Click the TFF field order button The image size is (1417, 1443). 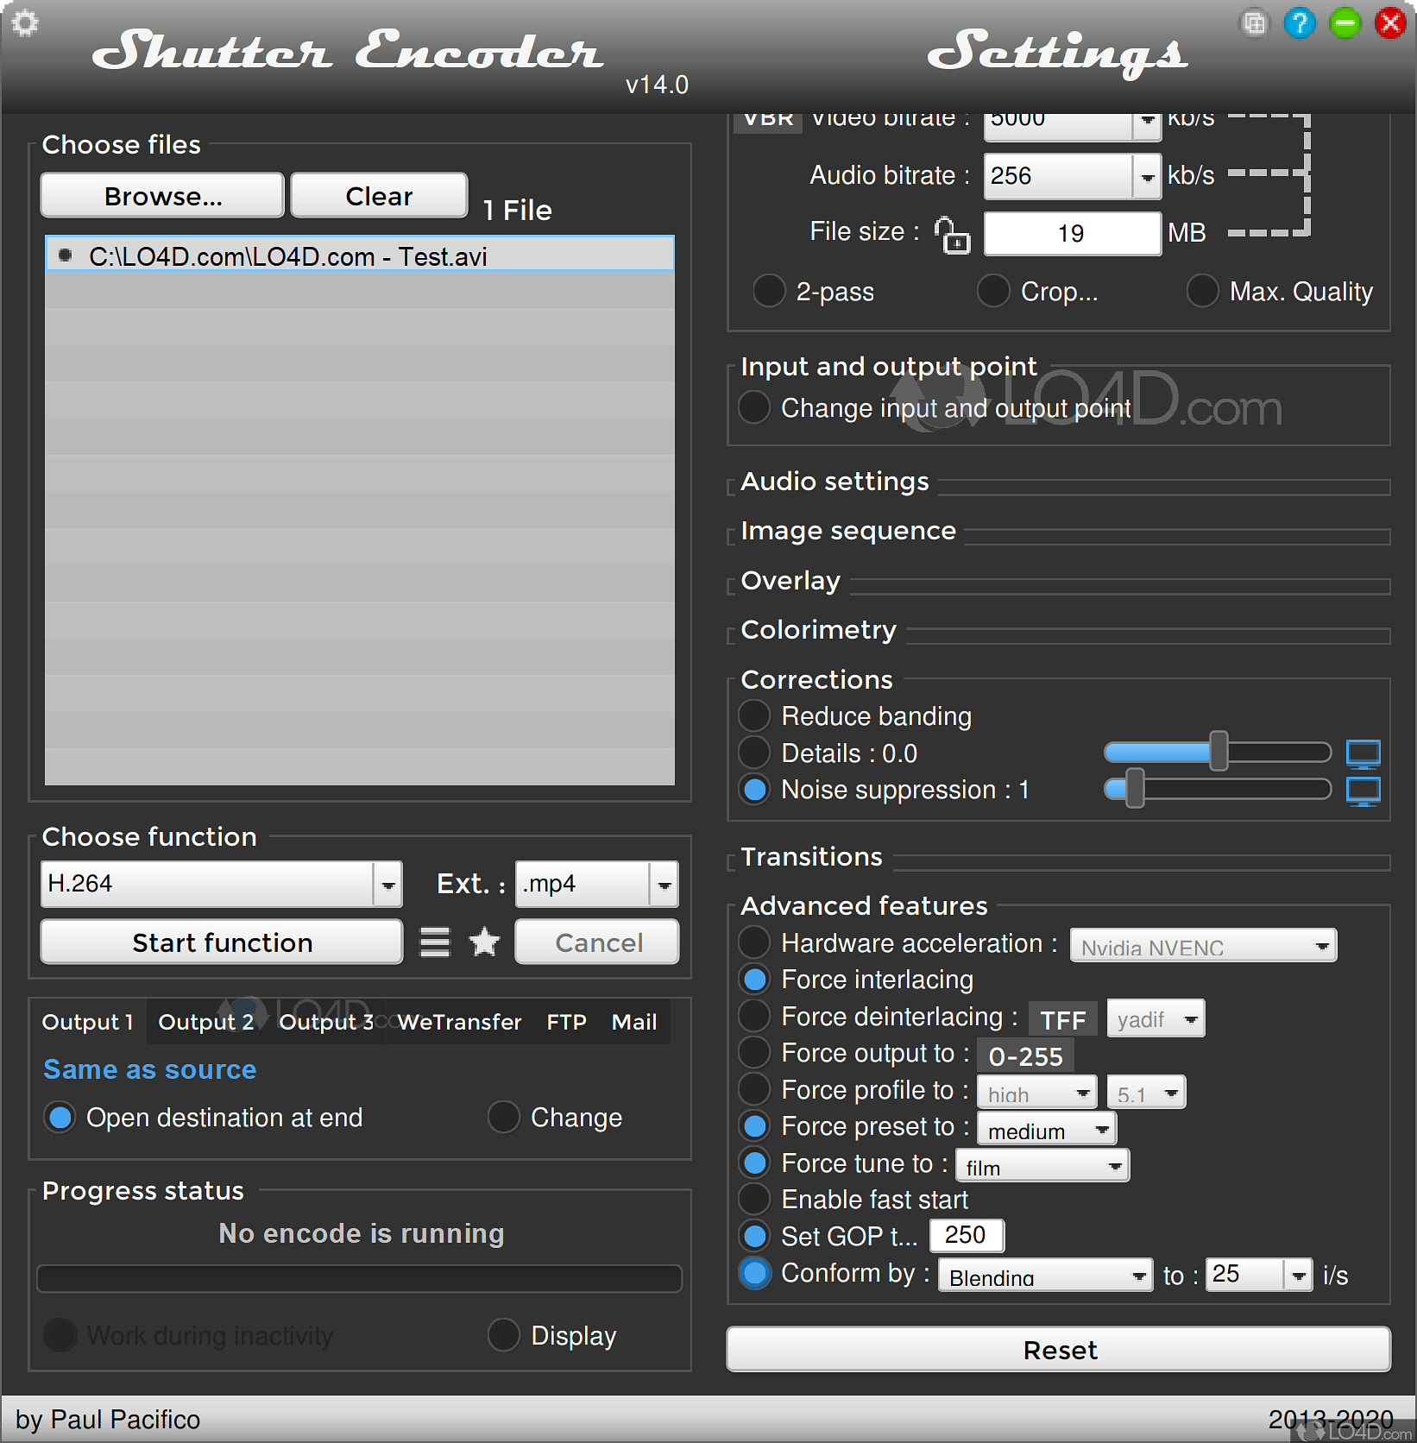(x=1063, y=1020)
